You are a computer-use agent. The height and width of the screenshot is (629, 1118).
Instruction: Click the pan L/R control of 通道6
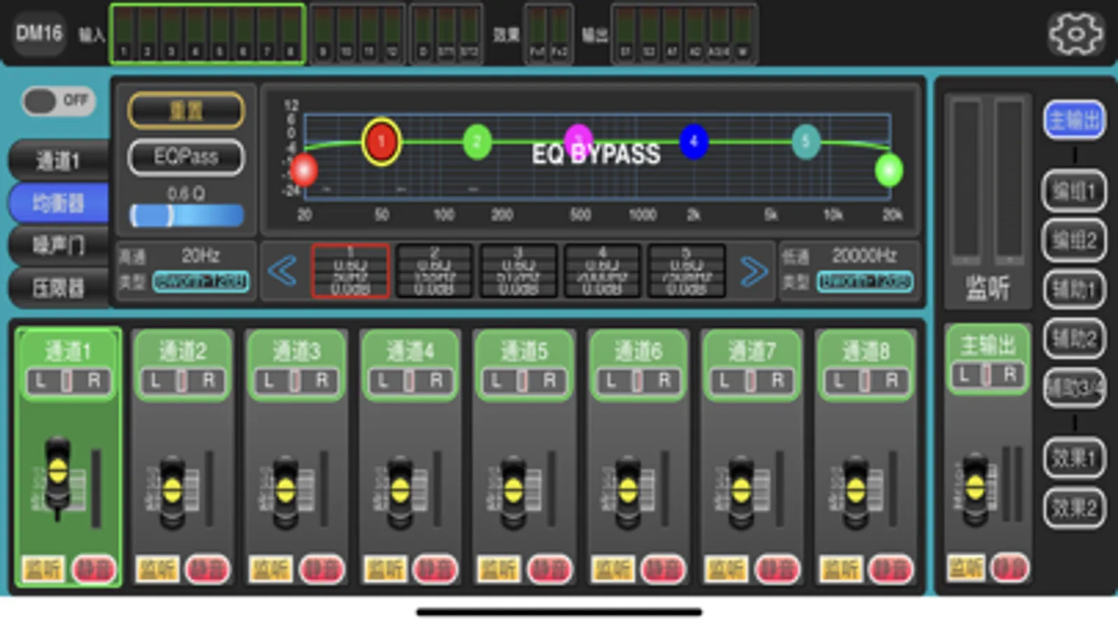point(638,381)
